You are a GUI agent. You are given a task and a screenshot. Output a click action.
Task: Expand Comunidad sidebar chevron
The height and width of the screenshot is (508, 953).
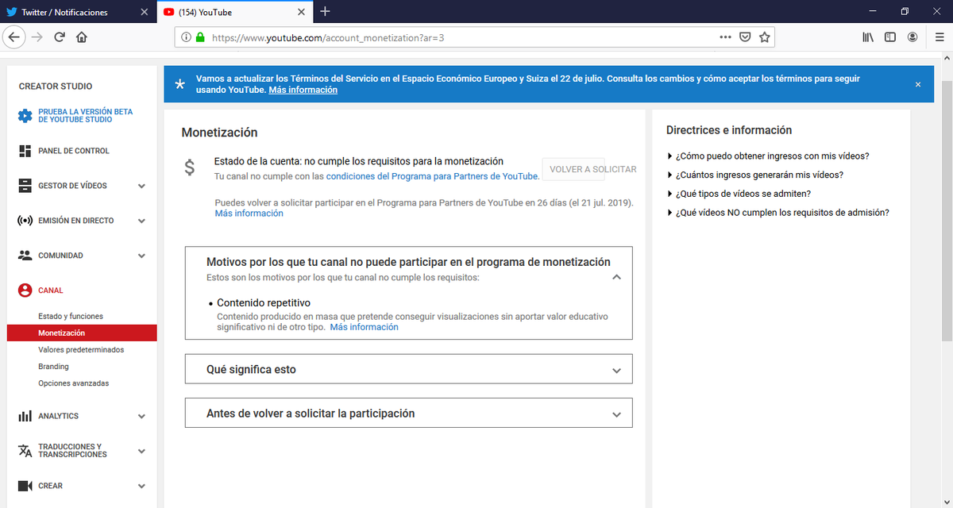coord(141,256)
